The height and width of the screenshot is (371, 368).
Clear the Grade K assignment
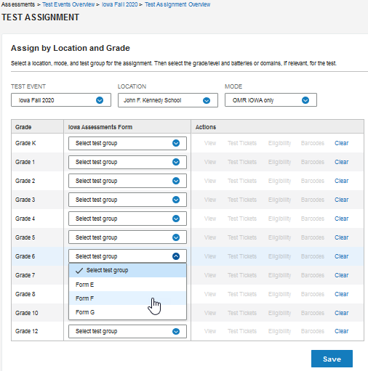(x=342, y=143)
